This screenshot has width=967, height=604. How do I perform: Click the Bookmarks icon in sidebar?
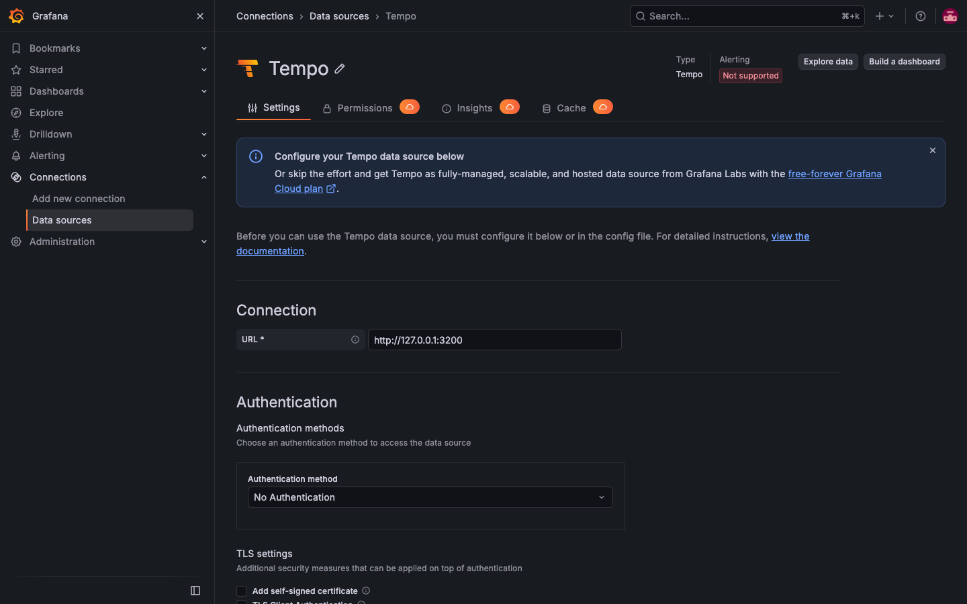[x=16, y=48]
